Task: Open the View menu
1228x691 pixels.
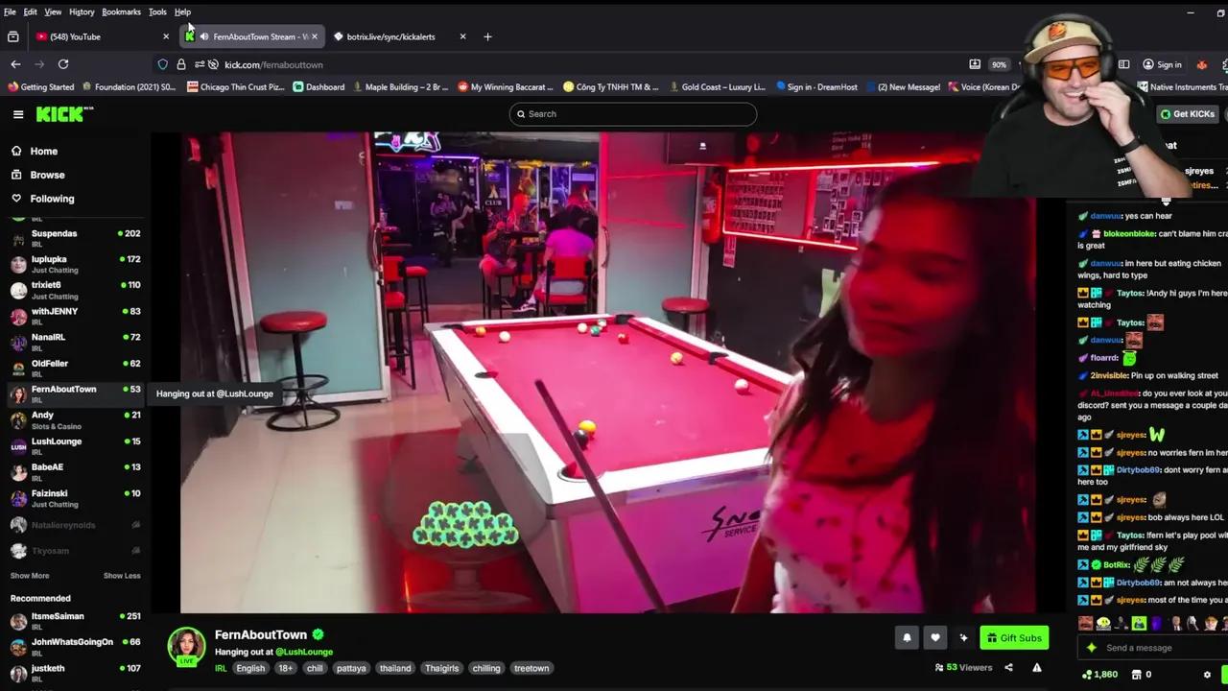Action: tap(53, 12)
